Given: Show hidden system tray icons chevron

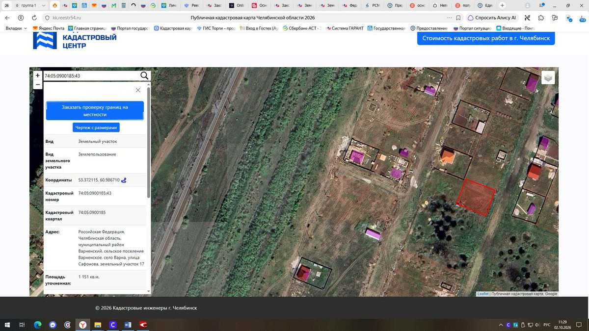Looking at the screenshot, I should [x=501, y=325].
